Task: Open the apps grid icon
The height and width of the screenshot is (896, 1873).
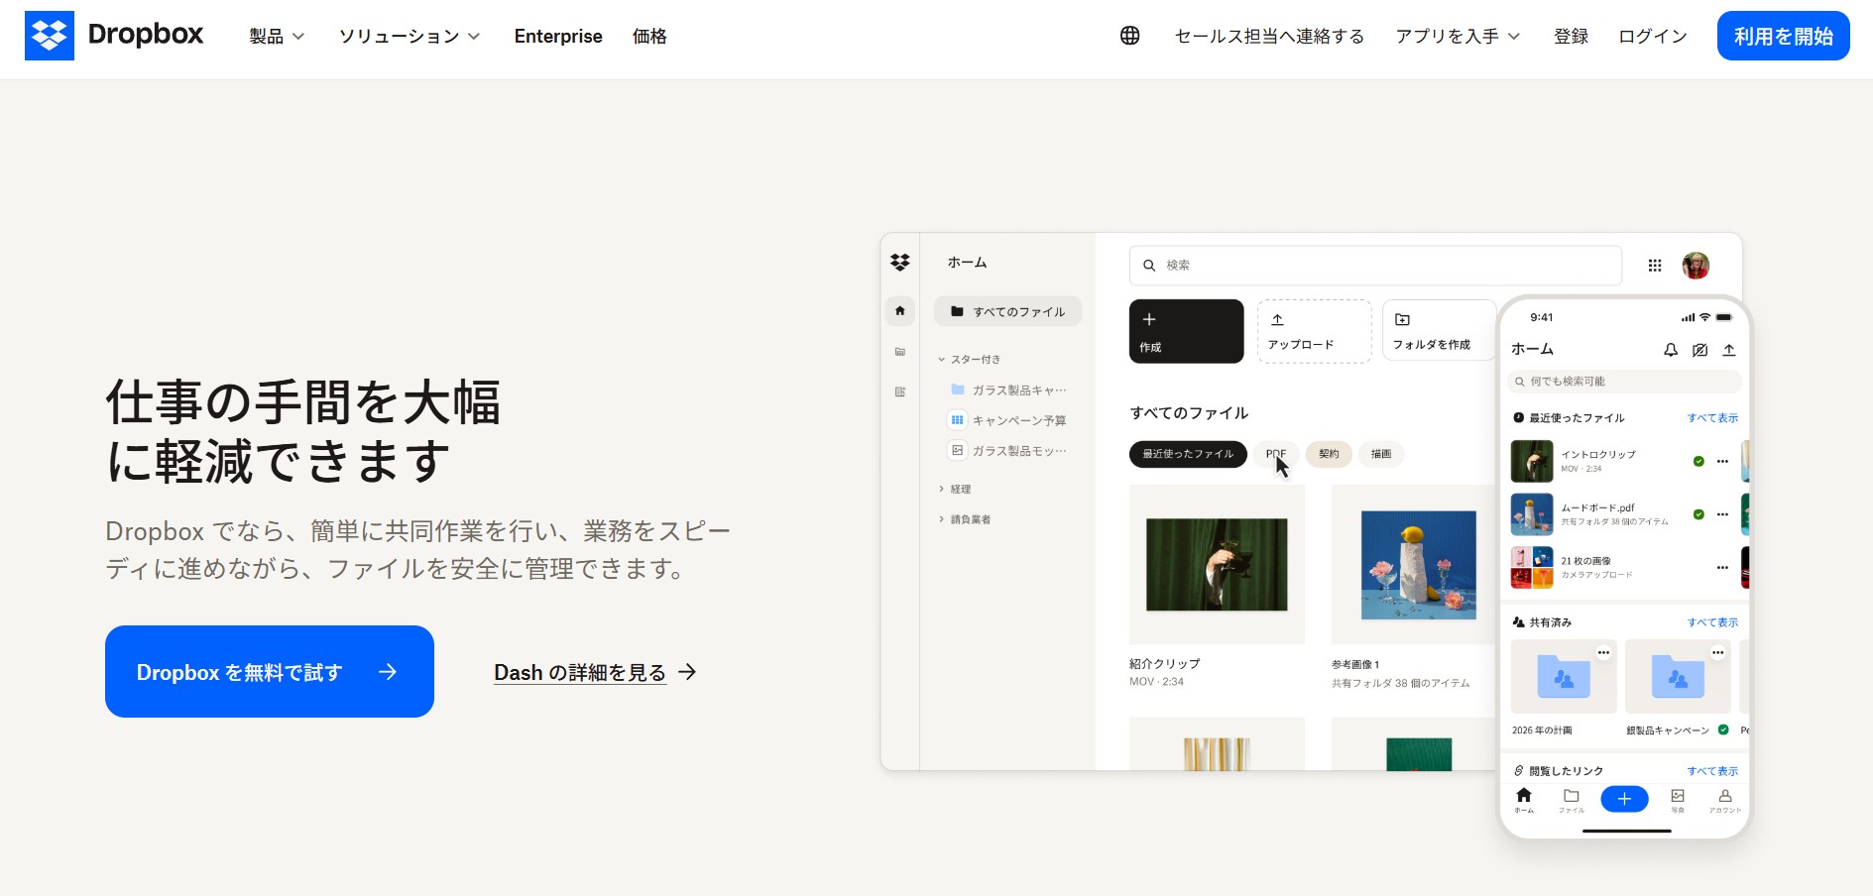Action: pos(1655,266)
